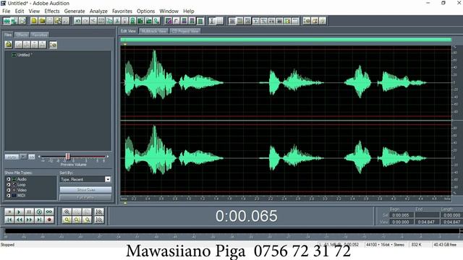Switch to the CD Project View tab
This screenshot has height=260, width=463.
[x=185, y=31]
